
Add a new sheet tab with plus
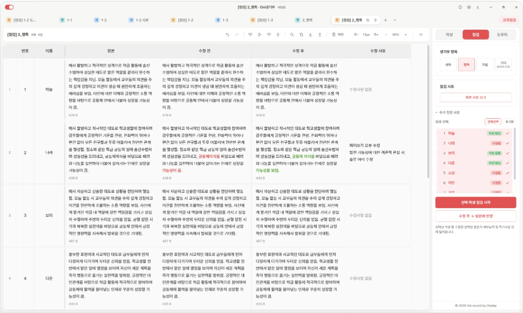pos(385,20)
